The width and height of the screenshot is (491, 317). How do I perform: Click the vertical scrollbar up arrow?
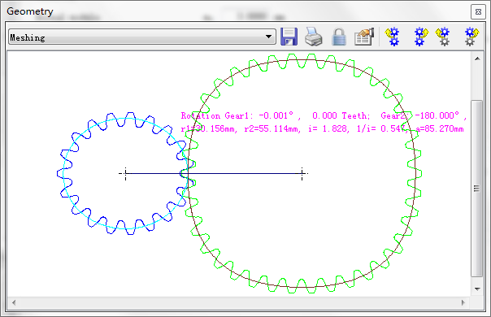[x=477, y=59]
